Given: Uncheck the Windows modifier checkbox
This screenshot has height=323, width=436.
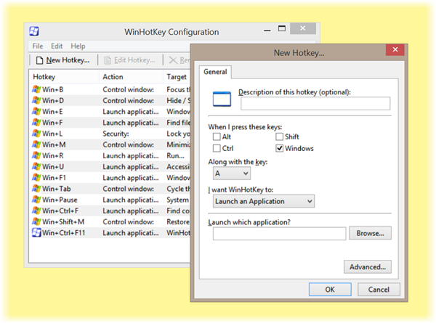Looking at the screenshot, I should pos(280,149).
